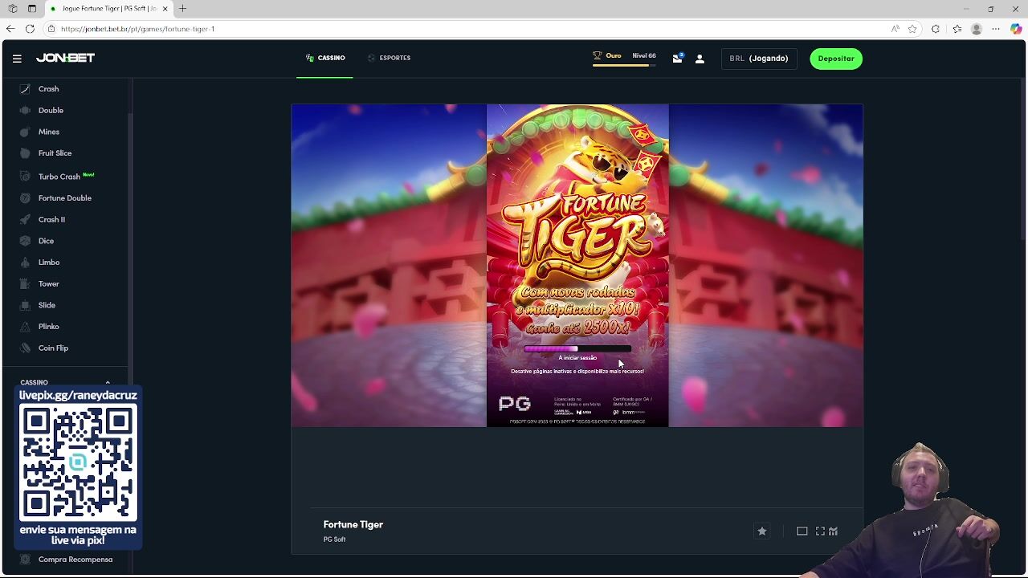The width and height of the screenshot is (1028, 578).
Task: Open browser settings and more menu
Action: (x=996, y=29)
